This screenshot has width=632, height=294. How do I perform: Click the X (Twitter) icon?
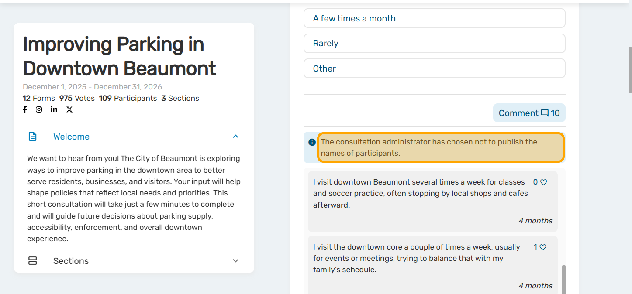[x=69, y=109]
